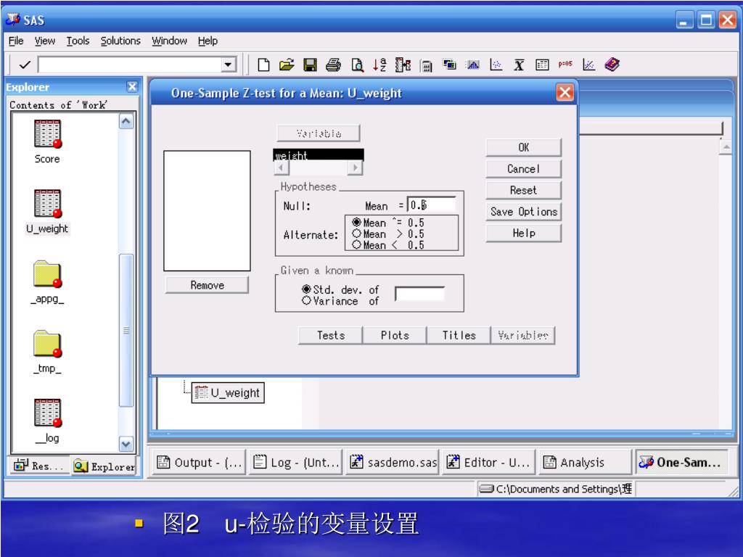
Task: Open the File menu
Action: [x=16, y=41]
